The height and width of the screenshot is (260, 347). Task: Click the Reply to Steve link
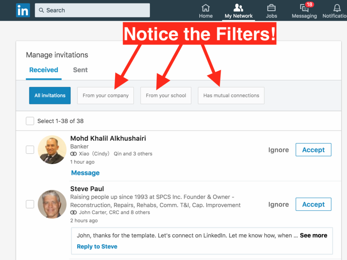pos(97,247)
